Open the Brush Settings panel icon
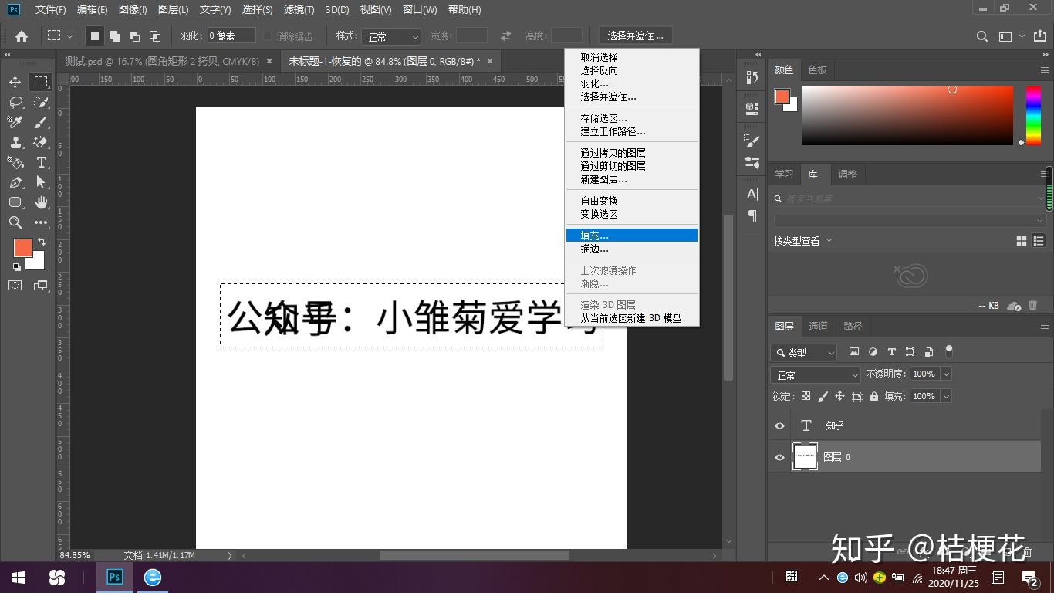This screenshot has height=593, width=1054. 752,141
